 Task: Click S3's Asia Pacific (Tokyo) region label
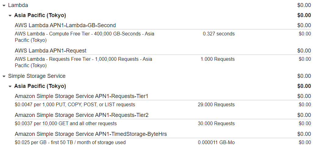[40, 86]
